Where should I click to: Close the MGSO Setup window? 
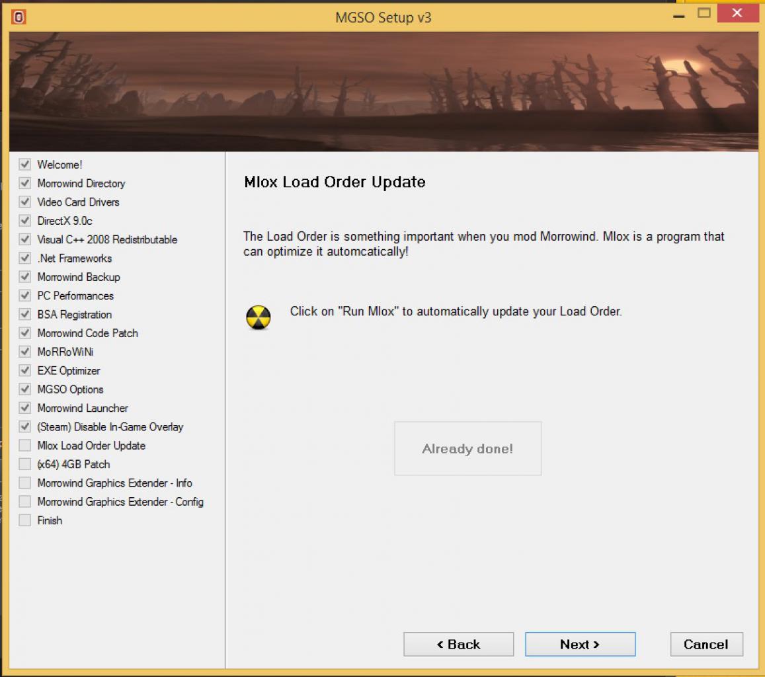[737, 13]
